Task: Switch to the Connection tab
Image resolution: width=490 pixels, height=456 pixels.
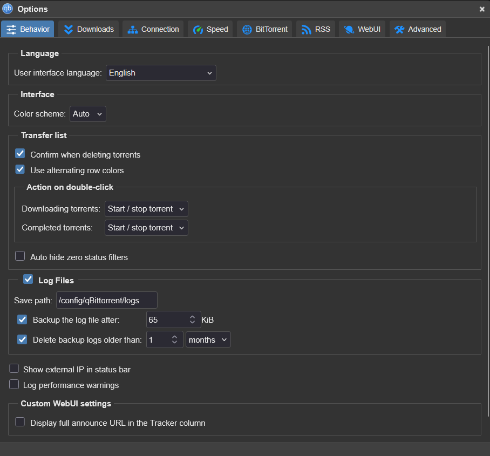Action: [153, 29]
